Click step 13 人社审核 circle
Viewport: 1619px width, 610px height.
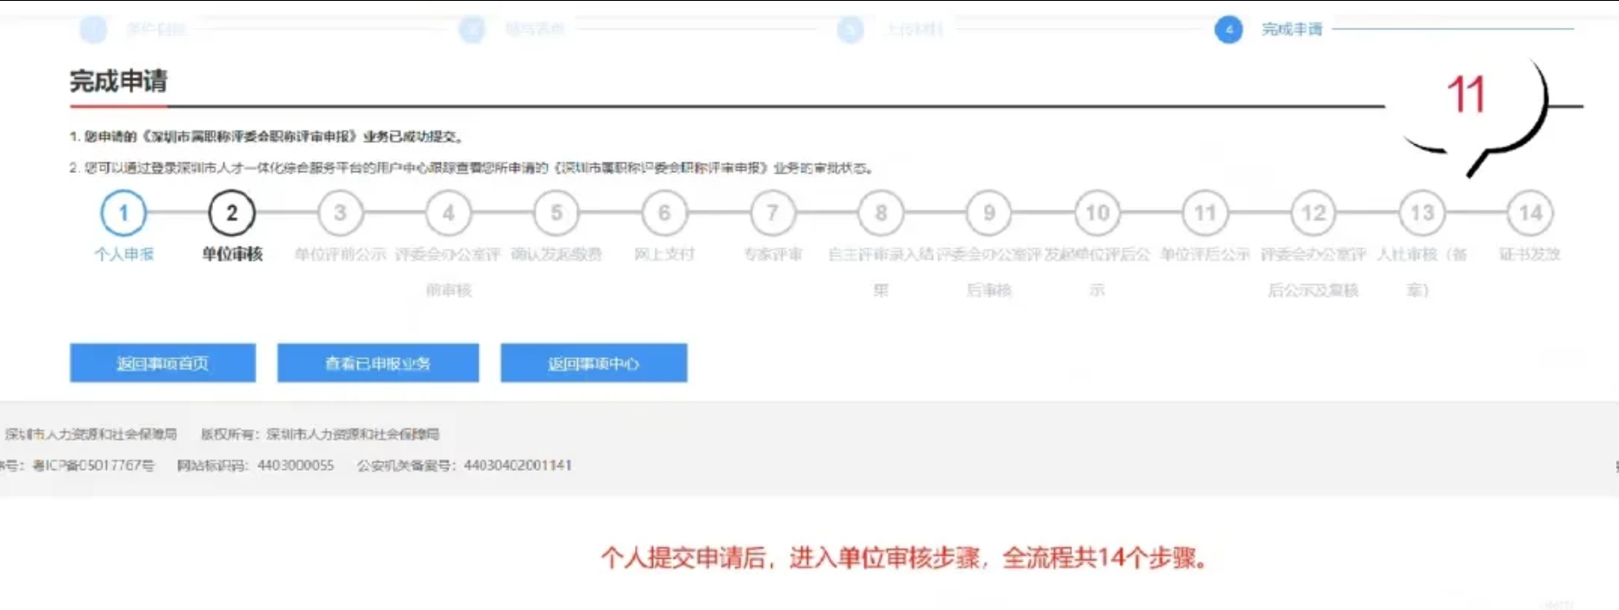click(x=1422, y=213)
